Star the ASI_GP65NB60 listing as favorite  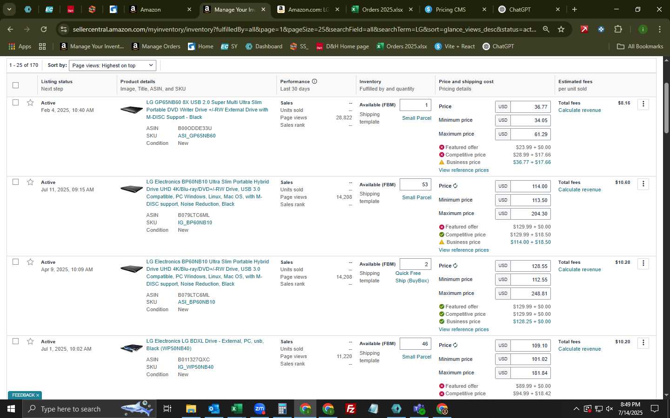[x=30, y=103]
